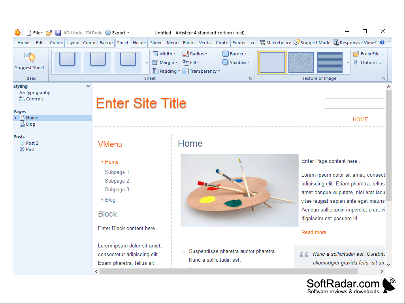Load texture From File

[368, 54]
